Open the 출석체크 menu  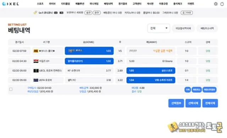[178, 4]
